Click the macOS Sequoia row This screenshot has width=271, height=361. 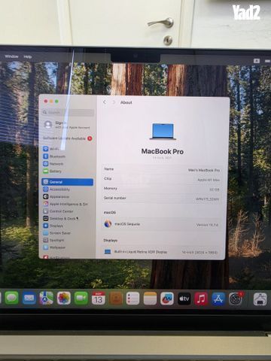162,224
